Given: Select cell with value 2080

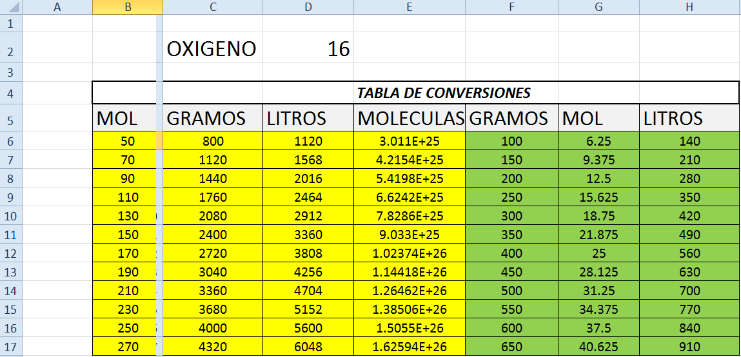Looking at the screenshot, I should (213, 215).
